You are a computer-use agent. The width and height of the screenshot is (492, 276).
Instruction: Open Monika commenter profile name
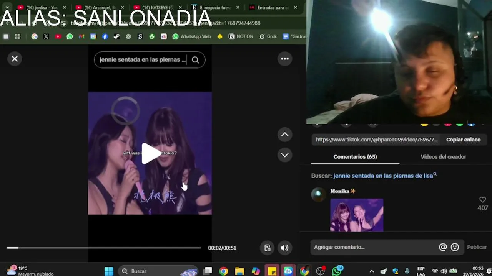[343, 191]
